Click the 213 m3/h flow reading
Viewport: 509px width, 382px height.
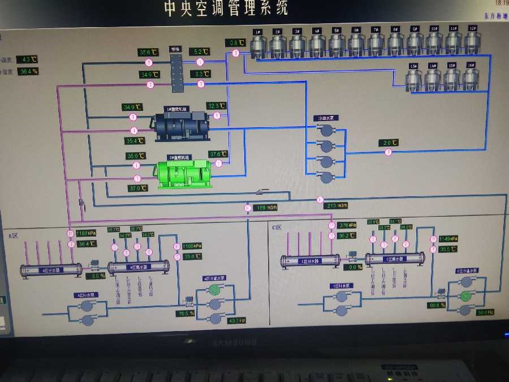(338, 205)
